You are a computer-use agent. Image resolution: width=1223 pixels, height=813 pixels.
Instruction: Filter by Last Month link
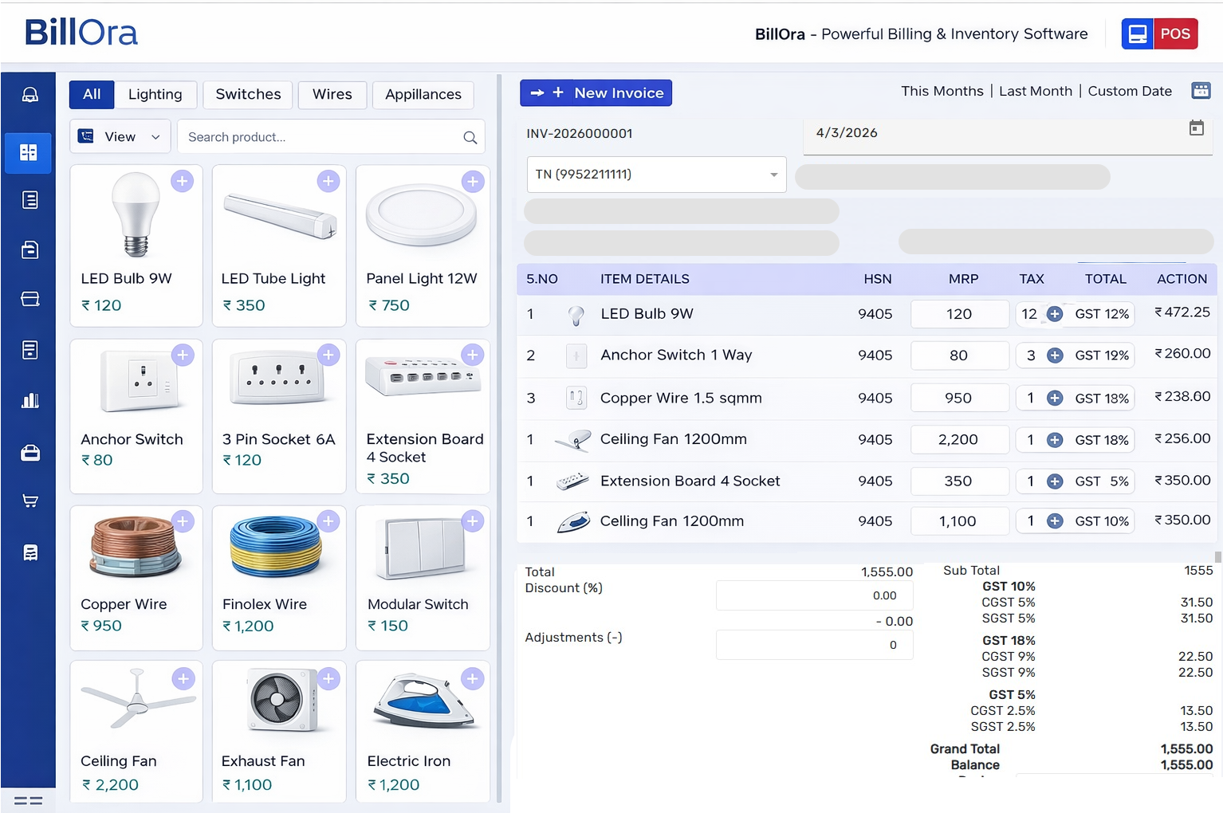[x=1035, y=91]
